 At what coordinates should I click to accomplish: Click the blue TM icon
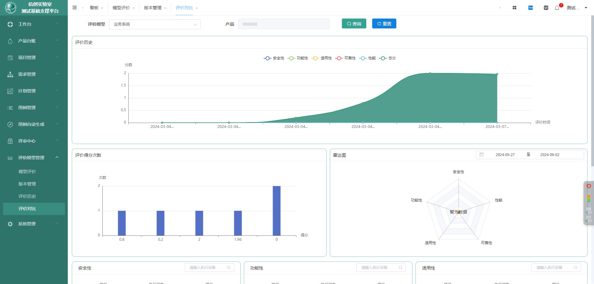(531, 8)
